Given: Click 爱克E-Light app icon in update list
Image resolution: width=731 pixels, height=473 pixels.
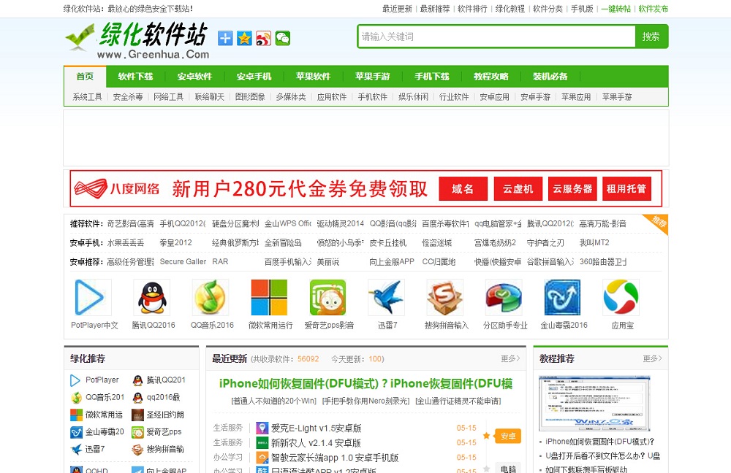Looking at the screenshot, I should 262,428.
